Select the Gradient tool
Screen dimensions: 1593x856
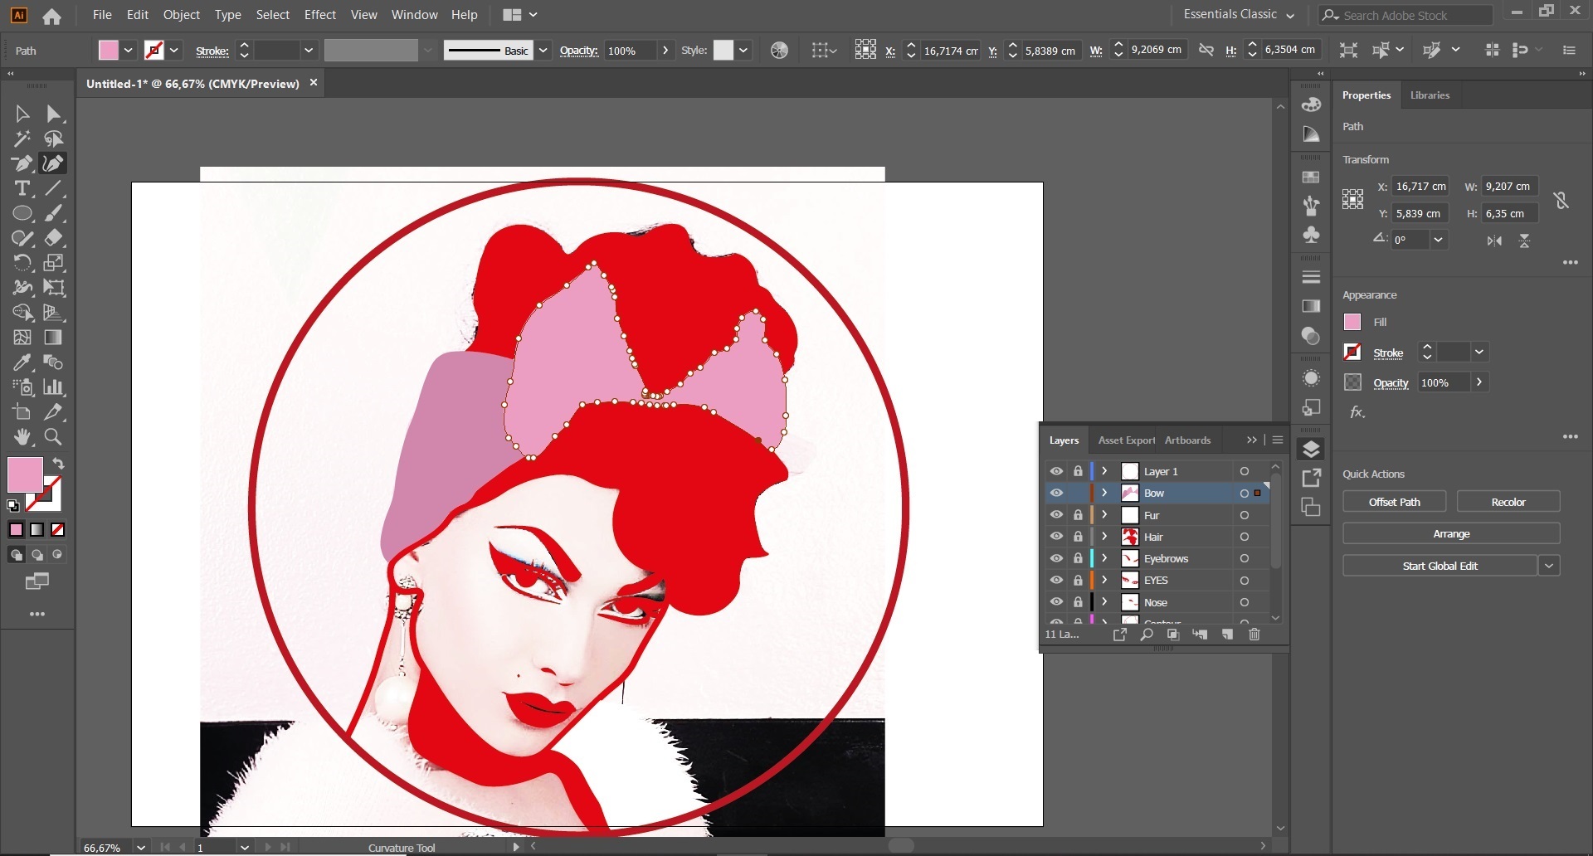(54, 338)
